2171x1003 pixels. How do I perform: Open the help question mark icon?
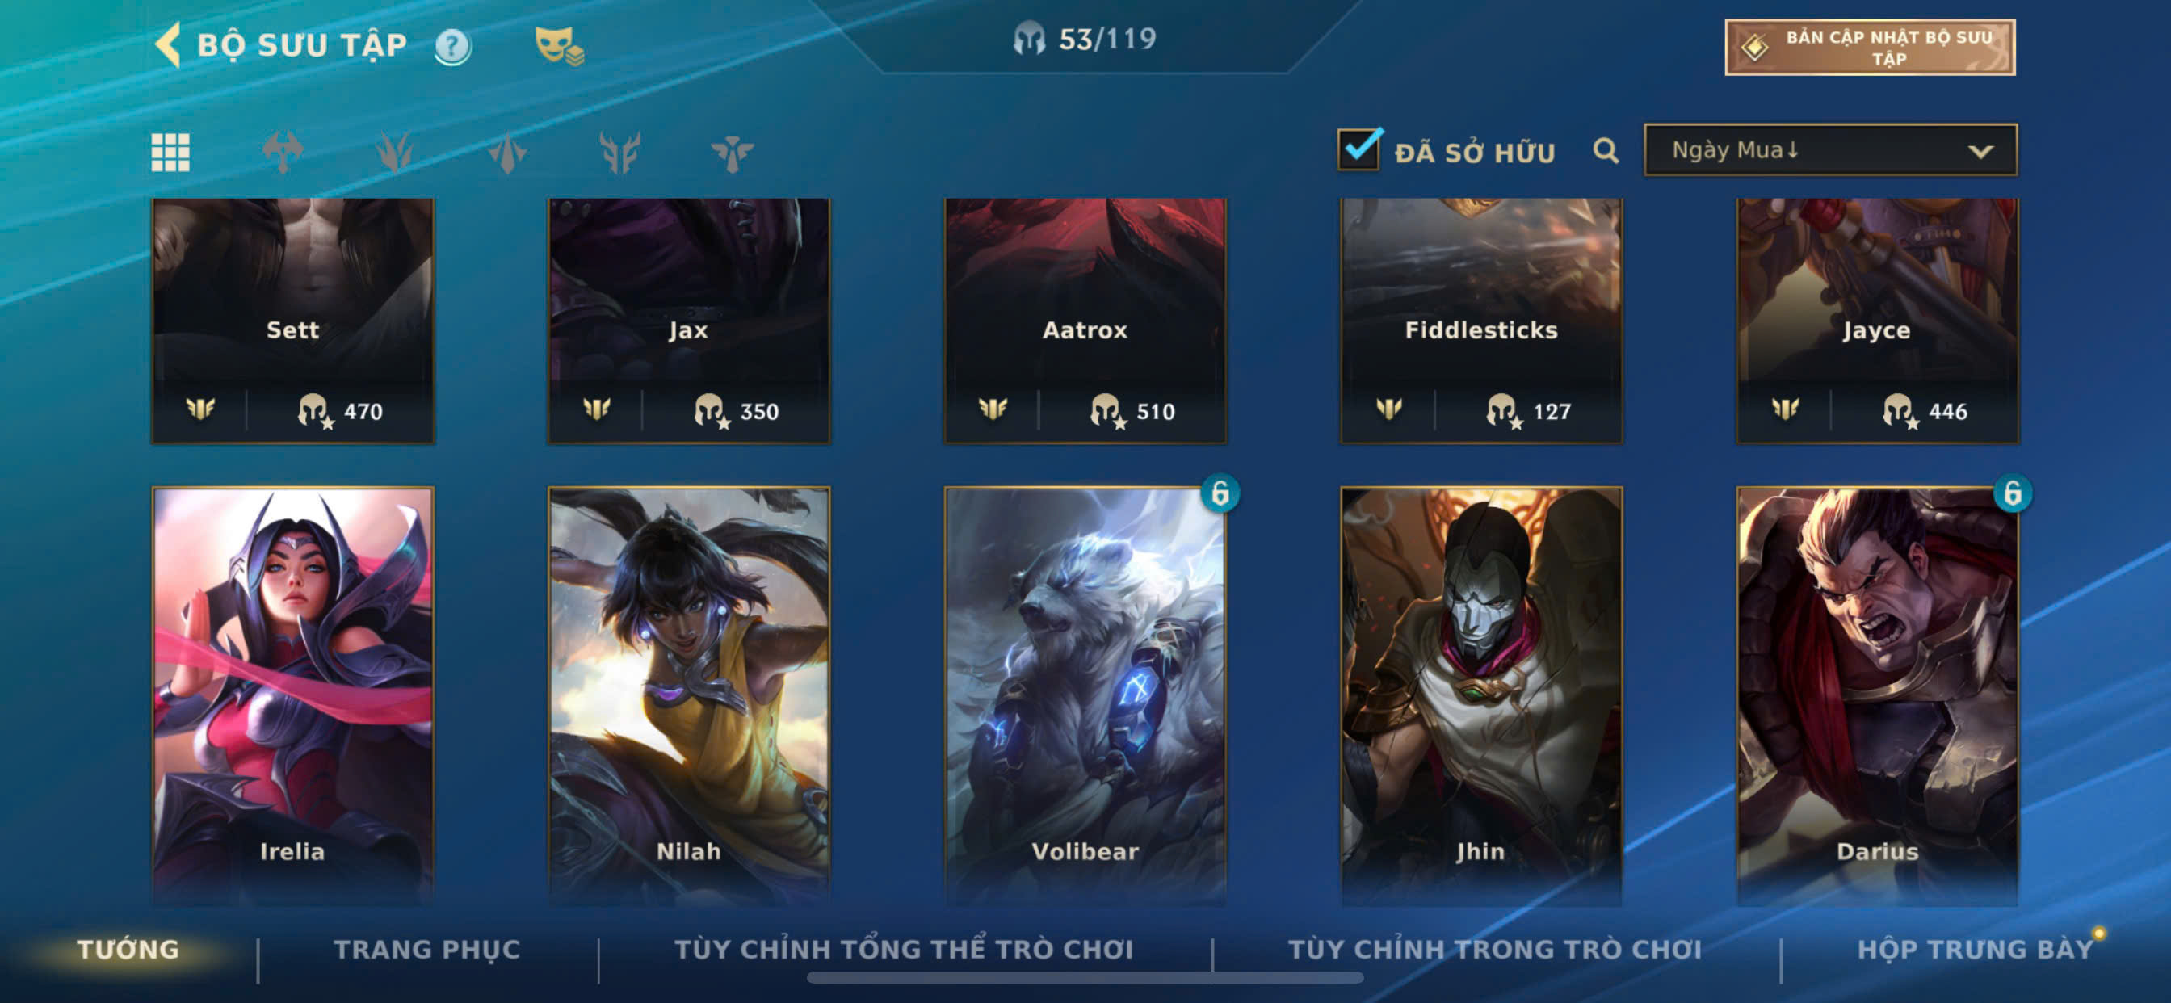pos(452,45)
